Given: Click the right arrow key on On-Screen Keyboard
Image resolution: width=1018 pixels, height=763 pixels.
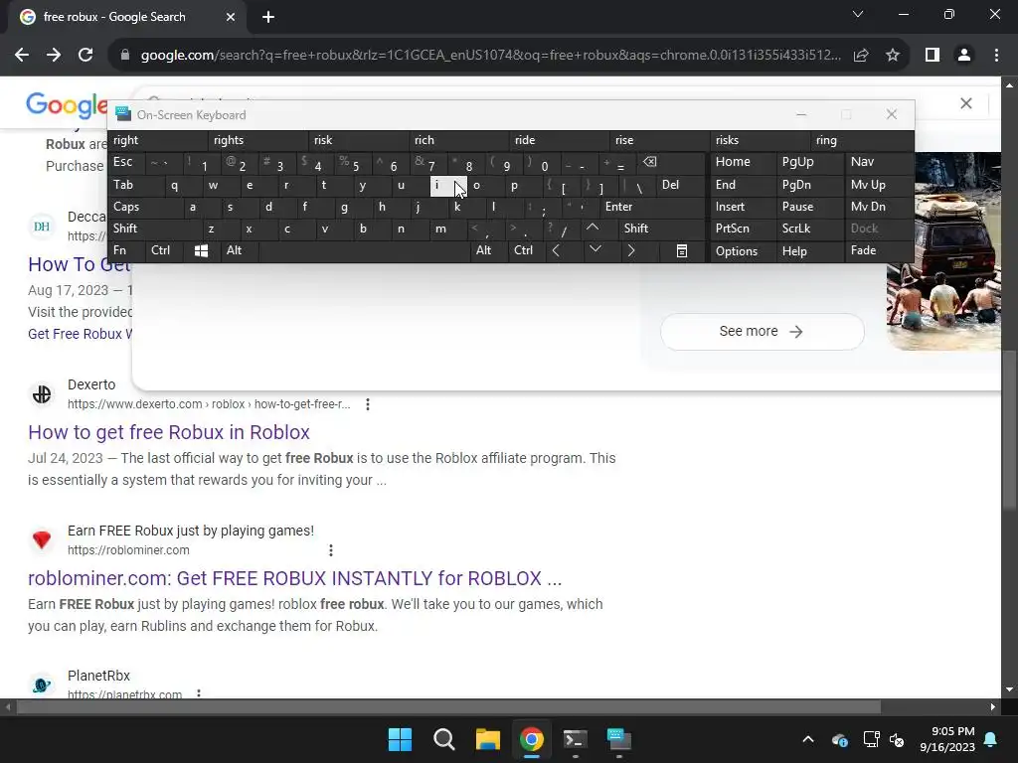Looking at the screenshot, I should tap(631, 250).
